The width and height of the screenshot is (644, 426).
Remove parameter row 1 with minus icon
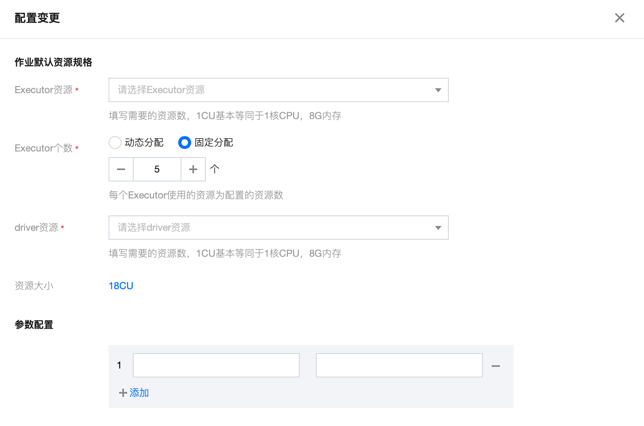495,366
